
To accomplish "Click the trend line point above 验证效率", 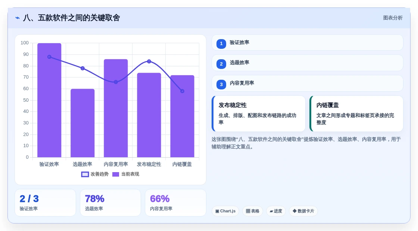I will click(x=49, y=57).
